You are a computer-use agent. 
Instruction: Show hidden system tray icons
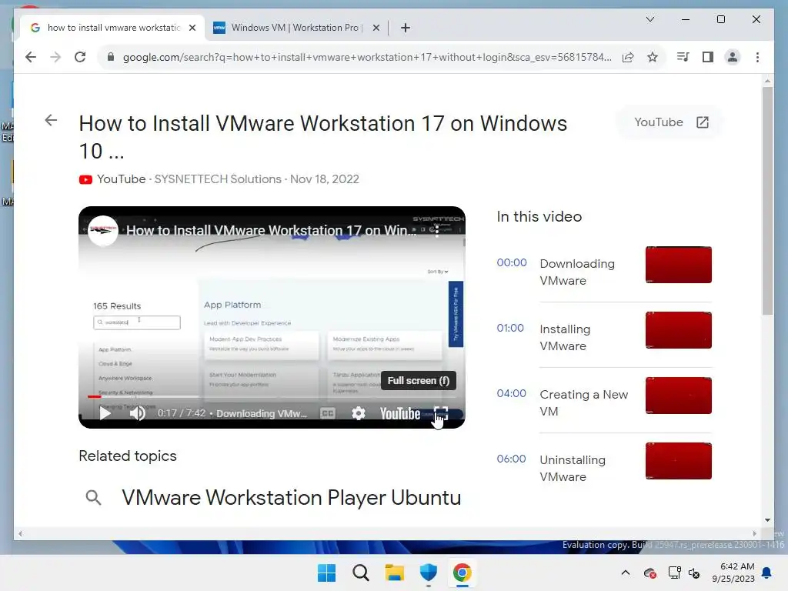(x=625, y=573)
